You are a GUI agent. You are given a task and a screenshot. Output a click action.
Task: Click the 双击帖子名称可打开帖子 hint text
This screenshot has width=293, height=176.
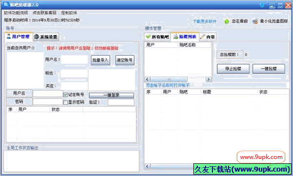[167, 85]
